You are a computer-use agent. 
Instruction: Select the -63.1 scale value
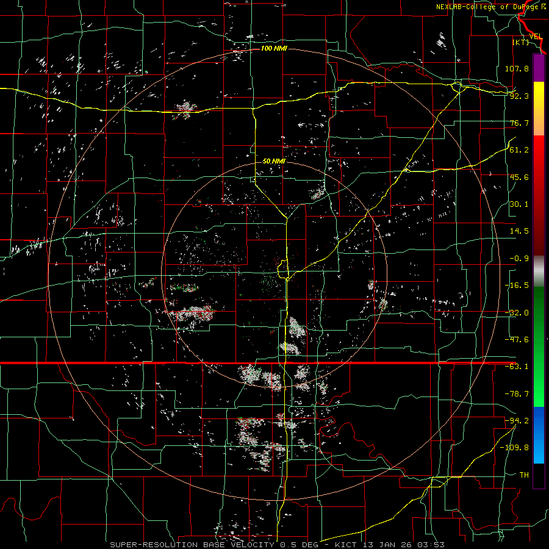517,367
